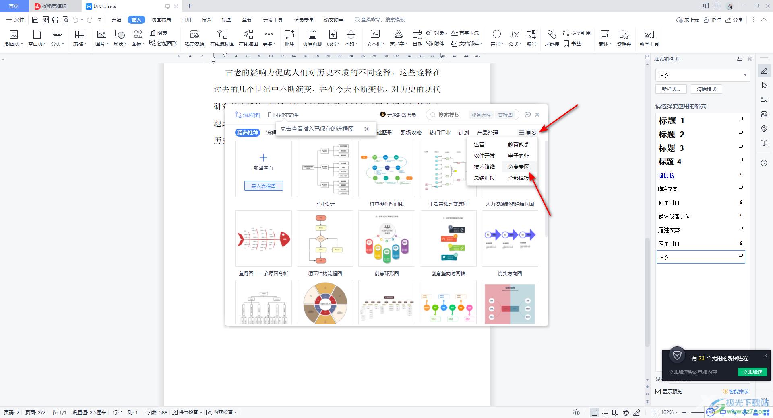Insert a 图表 chart
Image resolution: width=773 pixels, height=418 pixels.
(x=158, y=33)
